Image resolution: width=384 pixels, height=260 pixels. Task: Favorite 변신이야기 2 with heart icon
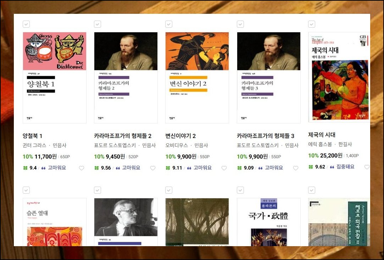(224, 168)
